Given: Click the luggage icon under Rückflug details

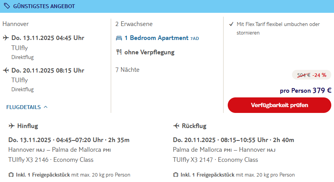Looking at the screenshot, I should click(176, 175).
